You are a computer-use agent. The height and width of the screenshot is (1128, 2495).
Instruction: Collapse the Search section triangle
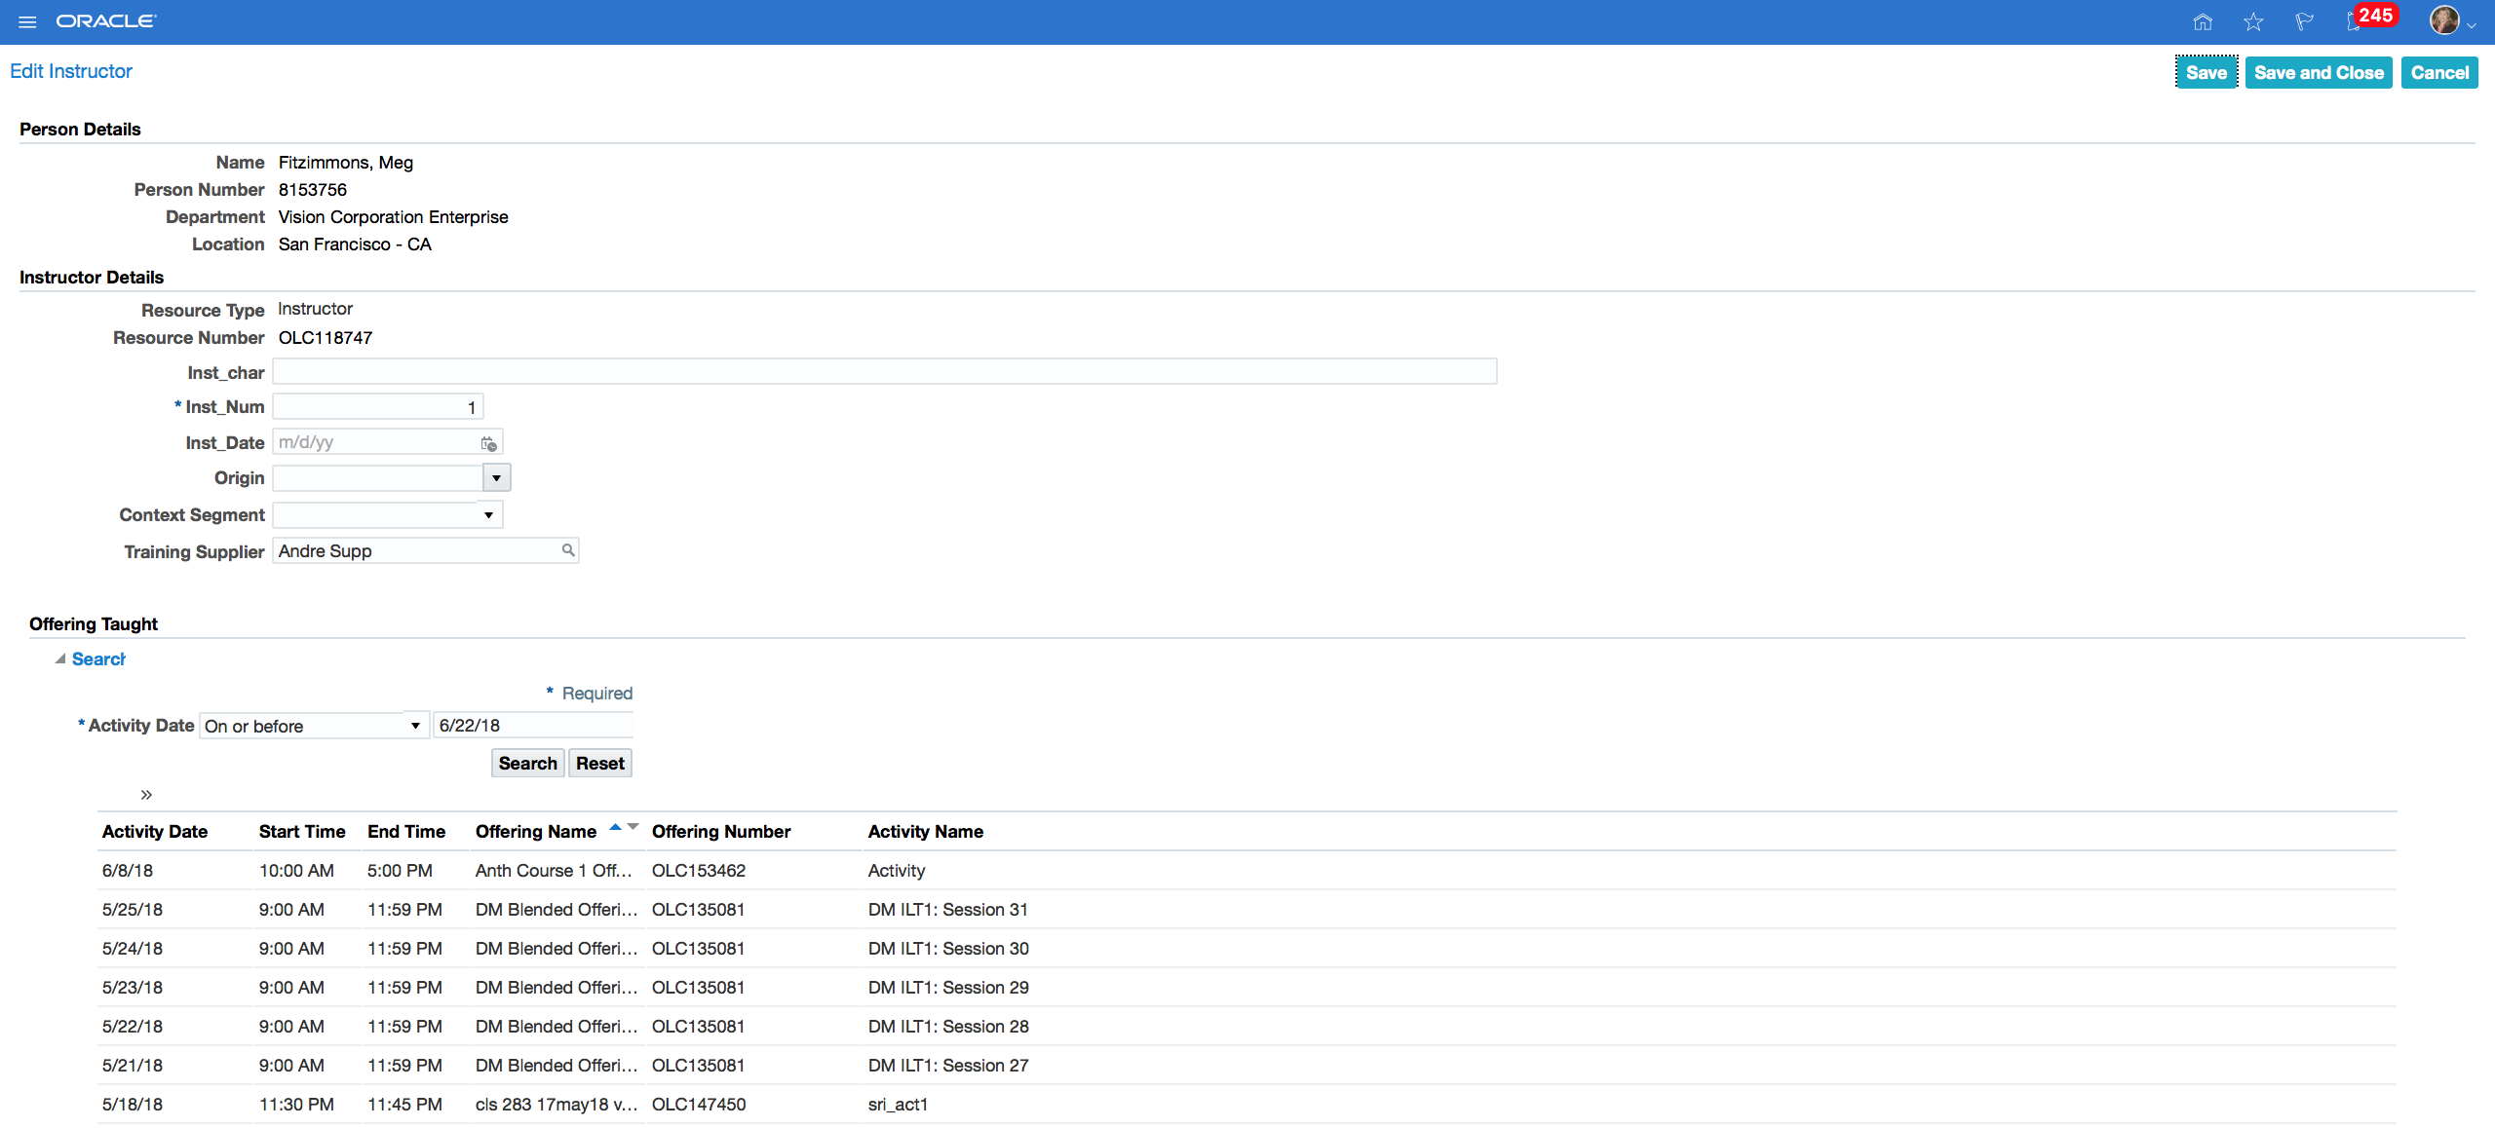(x=60, y=659)
